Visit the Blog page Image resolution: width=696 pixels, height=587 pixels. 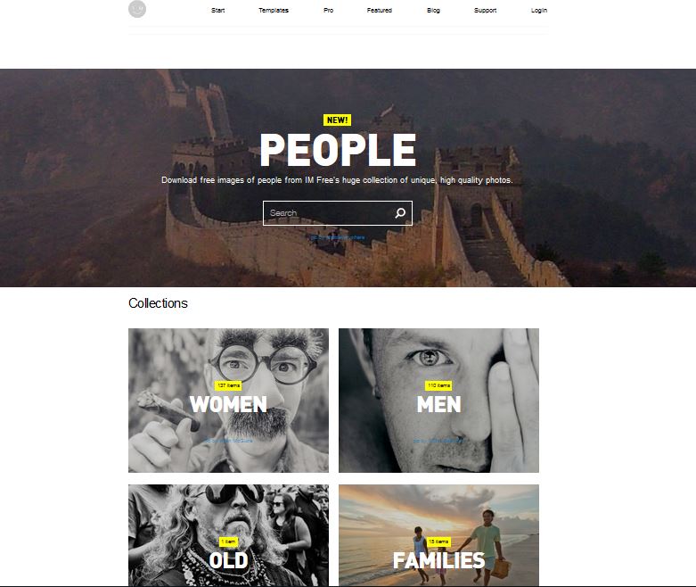434,10
